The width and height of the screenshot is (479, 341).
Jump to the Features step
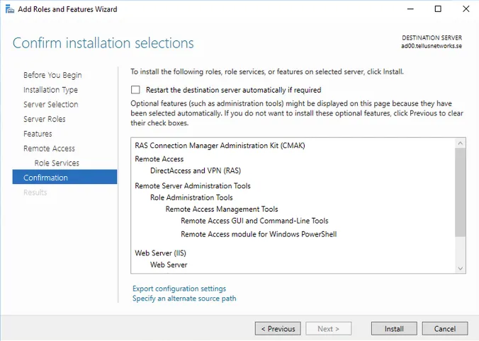pos(38,134)
